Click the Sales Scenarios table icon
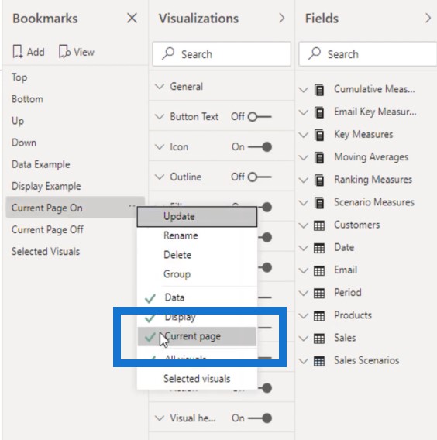This screenshot has width=437, height=440. [319, 361]
